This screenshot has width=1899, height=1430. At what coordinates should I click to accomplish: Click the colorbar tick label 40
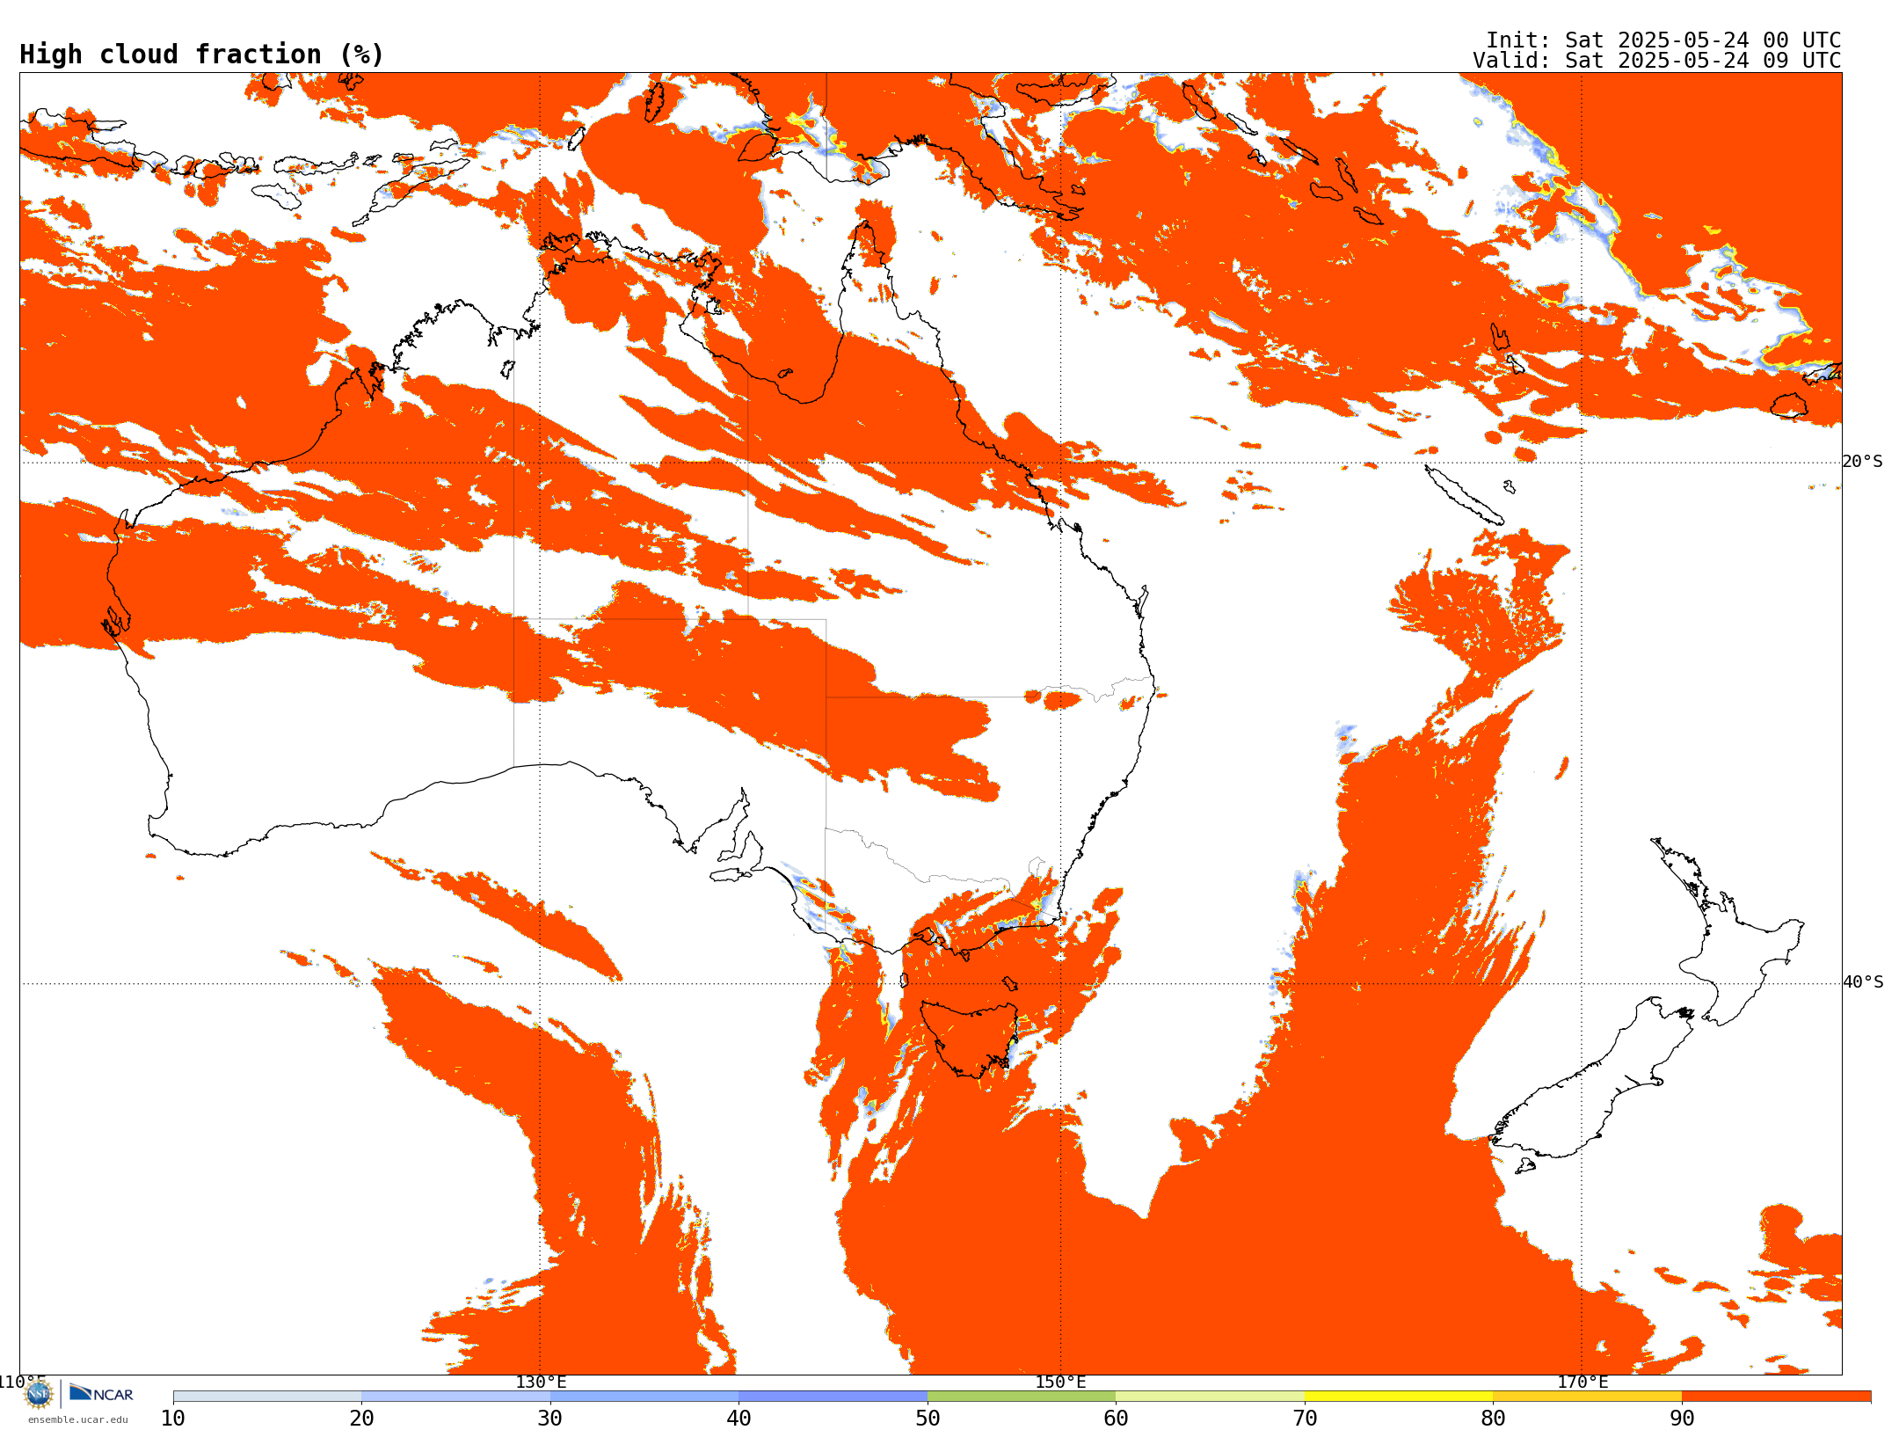[x=738, y=1419]
